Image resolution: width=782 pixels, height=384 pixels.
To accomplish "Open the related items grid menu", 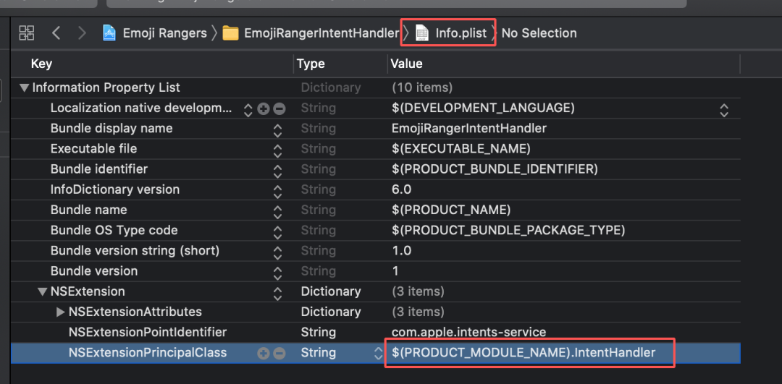I will [27, 33].
